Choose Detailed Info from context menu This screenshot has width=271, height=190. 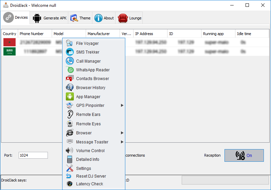click(x=94, y=159)
